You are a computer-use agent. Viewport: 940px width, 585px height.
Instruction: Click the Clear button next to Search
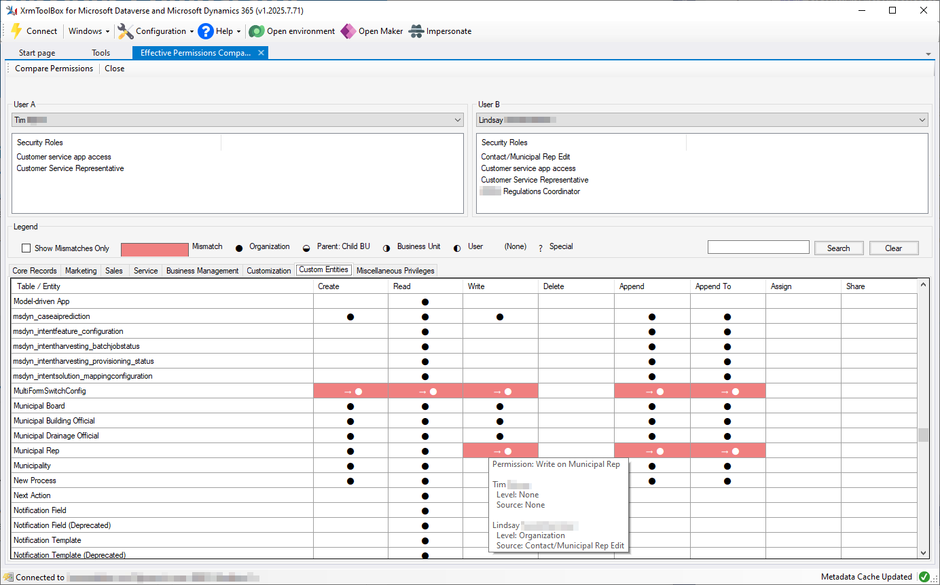pyautogui.click(x=894, y=248)
